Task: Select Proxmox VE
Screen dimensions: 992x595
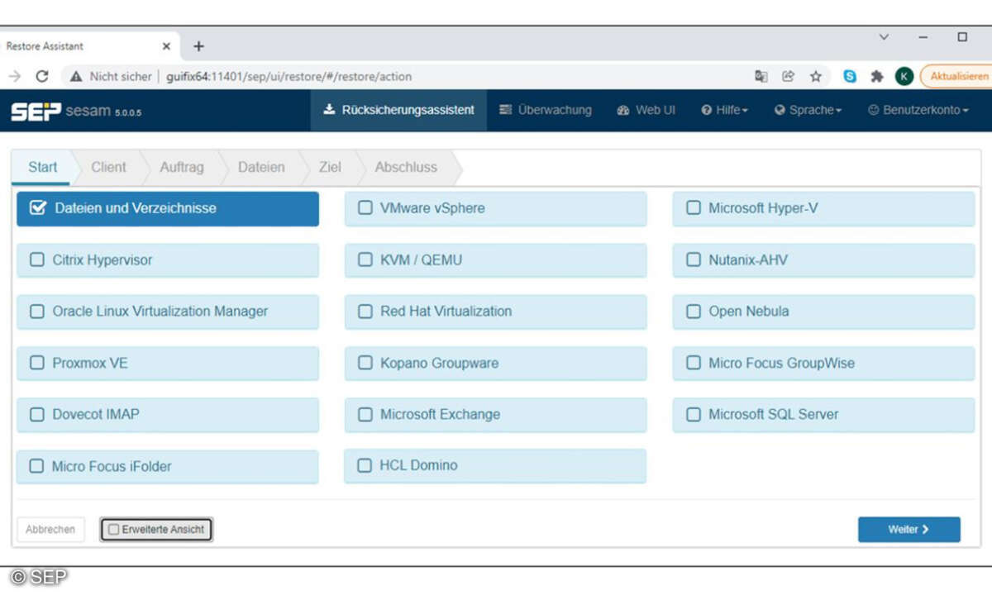Action: click(167, 364)
